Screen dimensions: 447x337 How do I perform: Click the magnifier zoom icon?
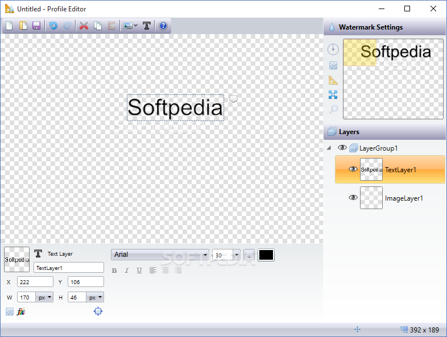333,109
